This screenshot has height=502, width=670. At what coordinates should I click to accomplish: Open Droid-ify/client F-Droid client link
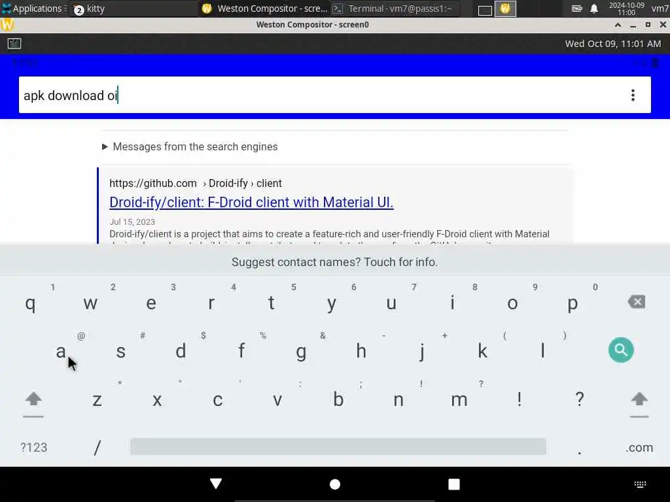point(251,203)
